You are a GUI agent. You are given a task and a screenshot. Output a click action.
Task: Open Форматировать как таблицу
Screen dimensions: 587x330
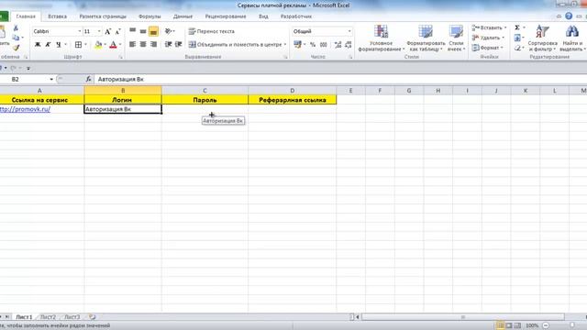tap(426, 38)
